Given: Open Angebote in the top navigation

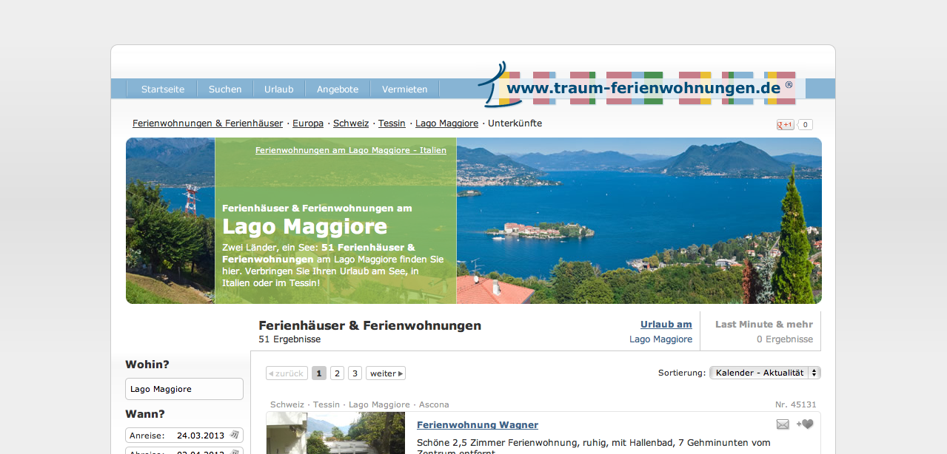Looking at the screenshot, I should 338,89.
